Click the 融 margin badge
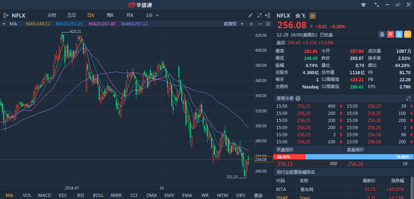This screenshot has height=199, width=414. 312,16
